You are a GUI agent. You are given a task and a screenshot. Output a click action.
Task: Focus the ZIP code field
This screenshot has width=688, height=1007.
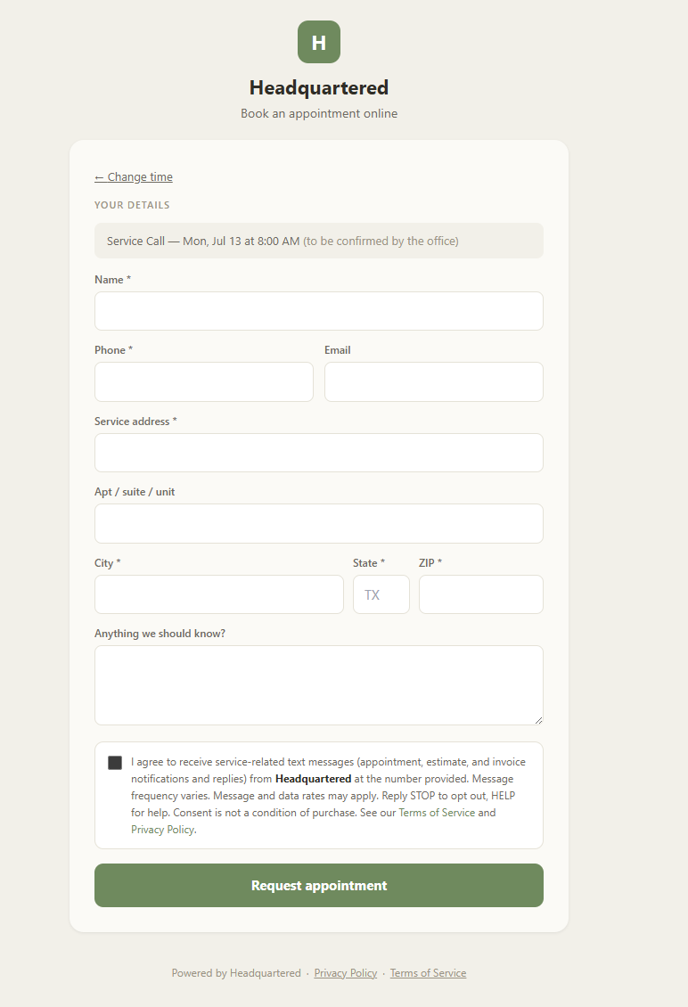[481, 594]
